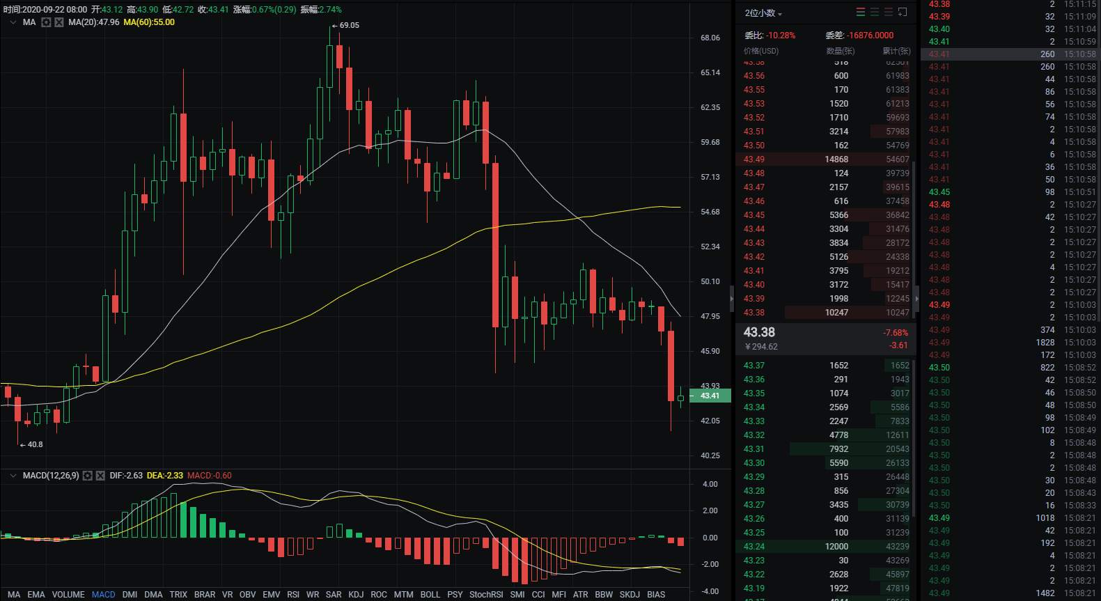Show combined buy and sell order book view
The width and height of the screenshot is (1101, 601).
(861, 13)
